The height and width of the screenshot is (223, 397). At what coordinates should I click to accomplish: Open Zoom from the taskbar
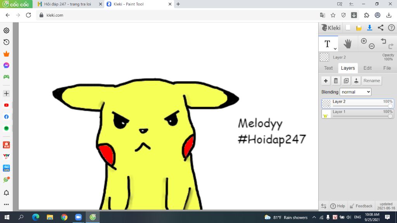[78, 217]
